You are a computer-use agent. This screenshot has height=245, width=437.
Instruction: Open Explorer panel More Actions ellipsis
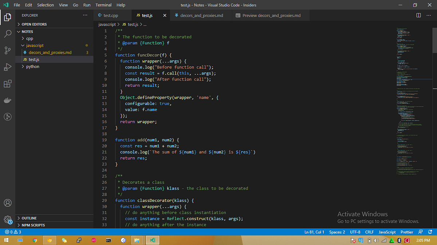pyautogui.click(x=85, y=15)
